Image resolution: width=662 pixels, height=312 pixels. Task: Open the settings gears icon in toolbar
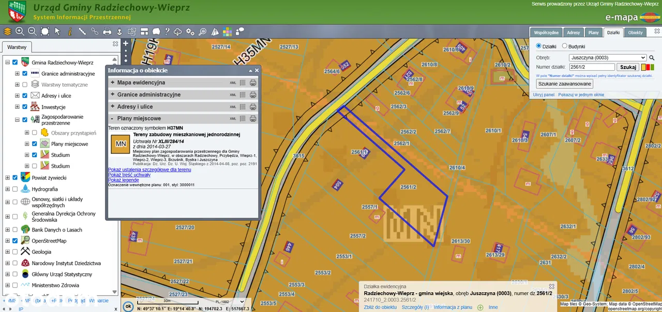(190, 31)
